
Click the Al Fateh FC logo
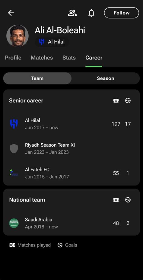[x=14, y=173]
